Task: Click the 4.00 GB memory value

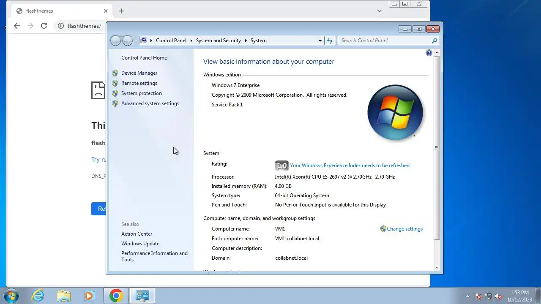Action: pos(283,186)
